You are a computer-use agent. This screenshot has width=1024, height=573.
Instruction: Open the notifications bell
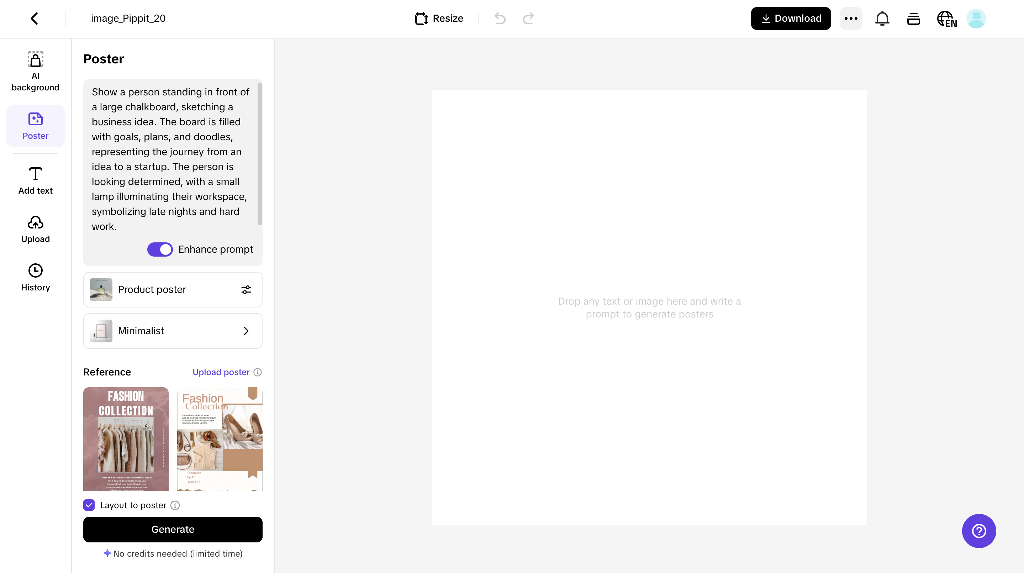click(882, 18)
